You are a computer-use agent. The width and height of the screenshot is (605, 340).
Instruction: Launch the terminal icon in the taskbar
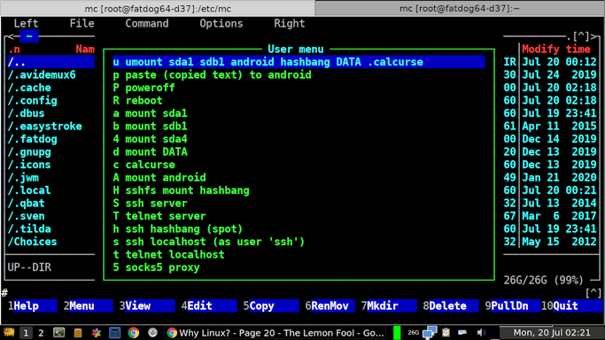(x=59, y=332)
